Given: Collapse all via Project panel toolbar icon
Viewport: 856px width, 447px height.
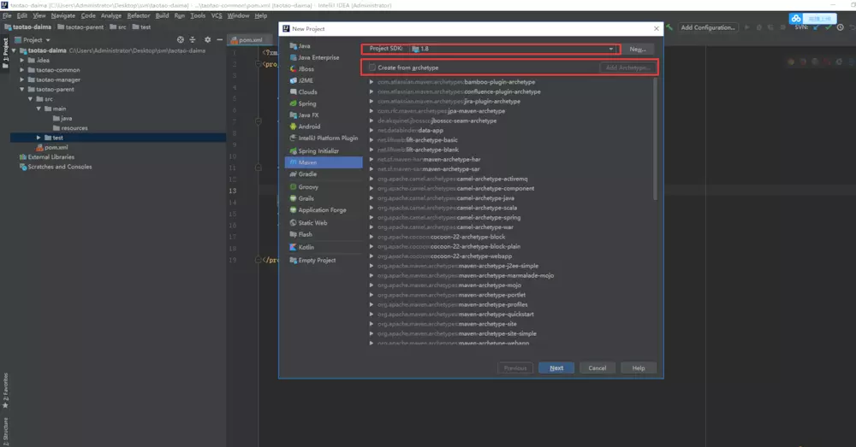Looking at the screenshot, I should 192,40.
